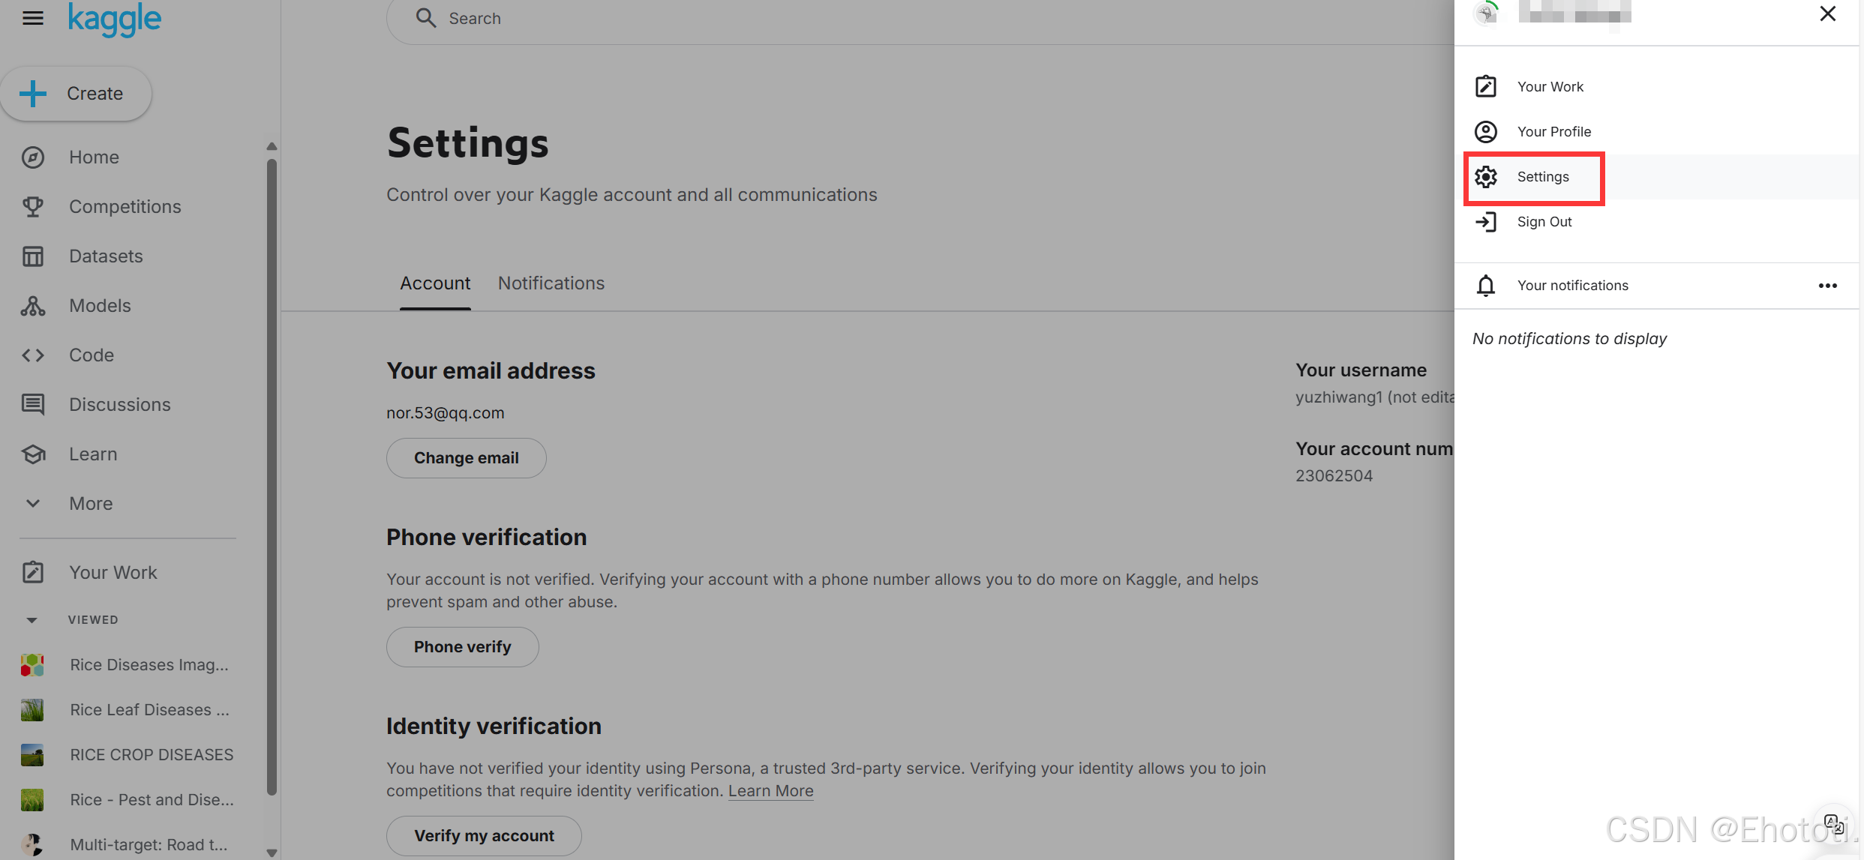Image resolution: width=1864 pixels, height=860 pixels.
Task: Open Discussions icon in sidebar
Action: coord(32,405)
